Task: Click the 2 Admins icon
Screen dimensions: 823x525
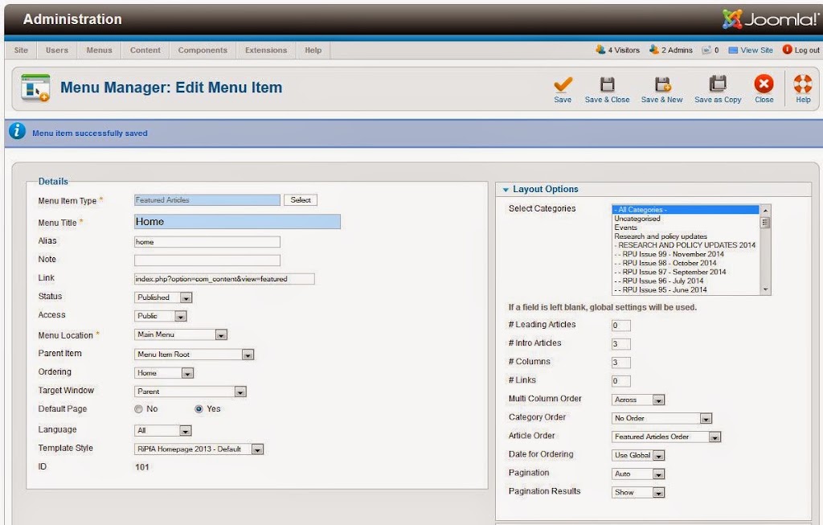Action: 654,50
